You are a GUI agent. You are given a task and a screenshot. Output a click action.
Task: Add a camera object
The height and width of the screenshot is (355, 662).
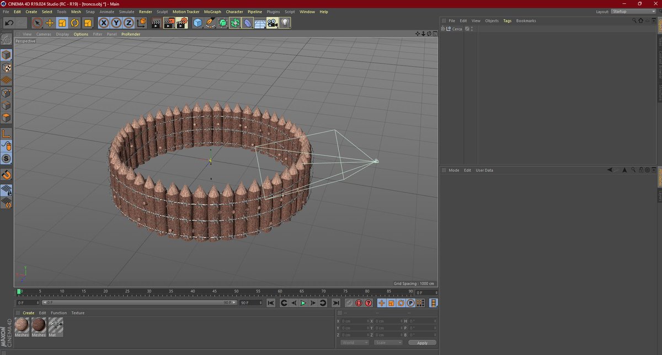click(273, 23)
